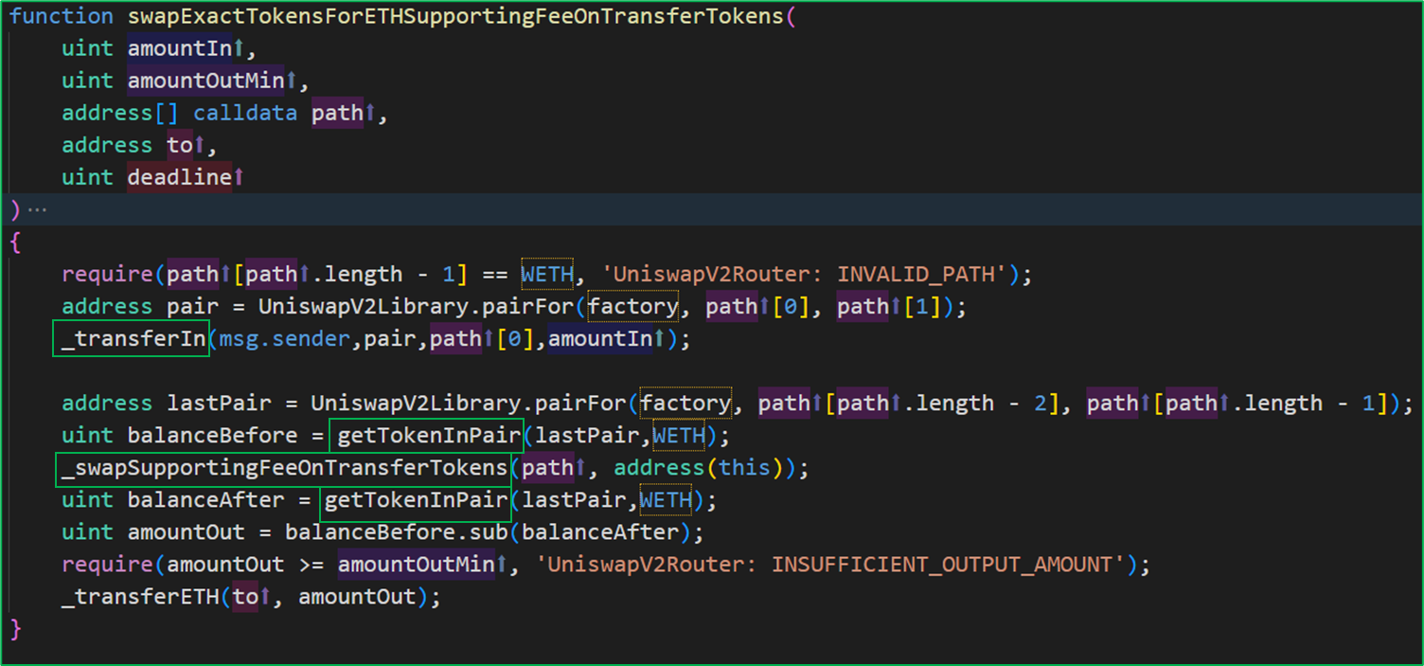Click 'pair' in the 'address pair' declaration
Viewport: 1424px width, 666px height.
pyautogui.click(x=192, y=307)
